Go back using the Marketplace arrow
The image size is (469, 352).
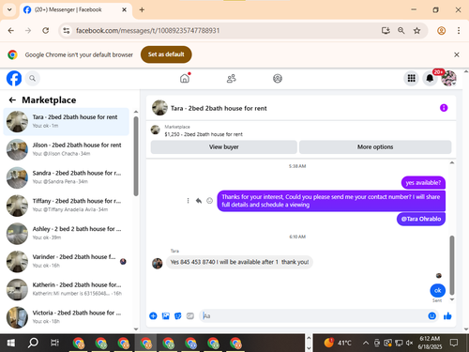(12, 100)
